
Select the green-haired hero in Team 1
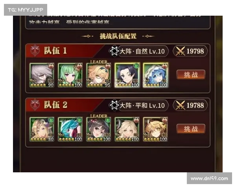pos(70,75)
